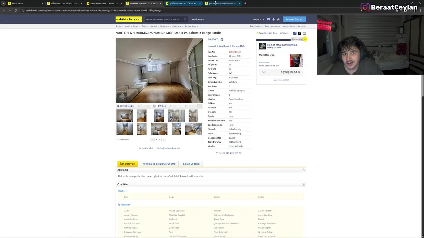The width and height of the screenshot is (424, 238).
Task: Go to previous photo thumbnails page arrow
Action: pyautogui.click(x=152, y=139)
